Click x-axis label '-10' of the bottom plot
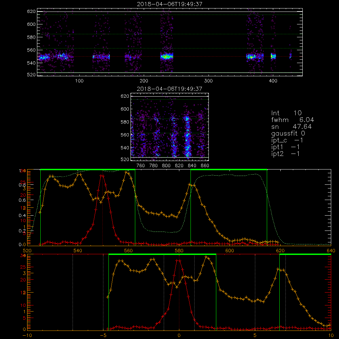The height and width of the screenshot is (339, 339). tap(27, 335)
